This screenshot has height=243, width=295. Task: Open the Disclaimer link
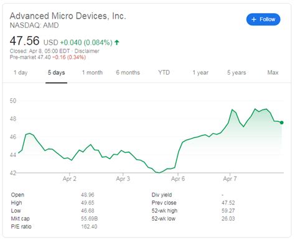87,51
